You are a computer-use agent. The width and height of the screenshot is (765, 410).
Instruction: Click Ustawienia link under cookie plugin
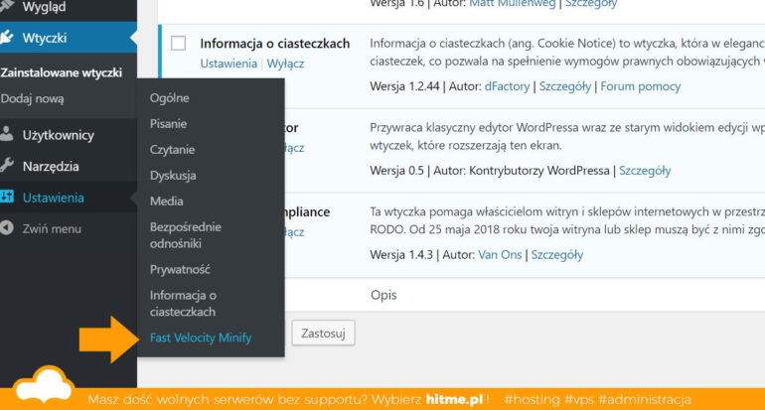[229, 64]
